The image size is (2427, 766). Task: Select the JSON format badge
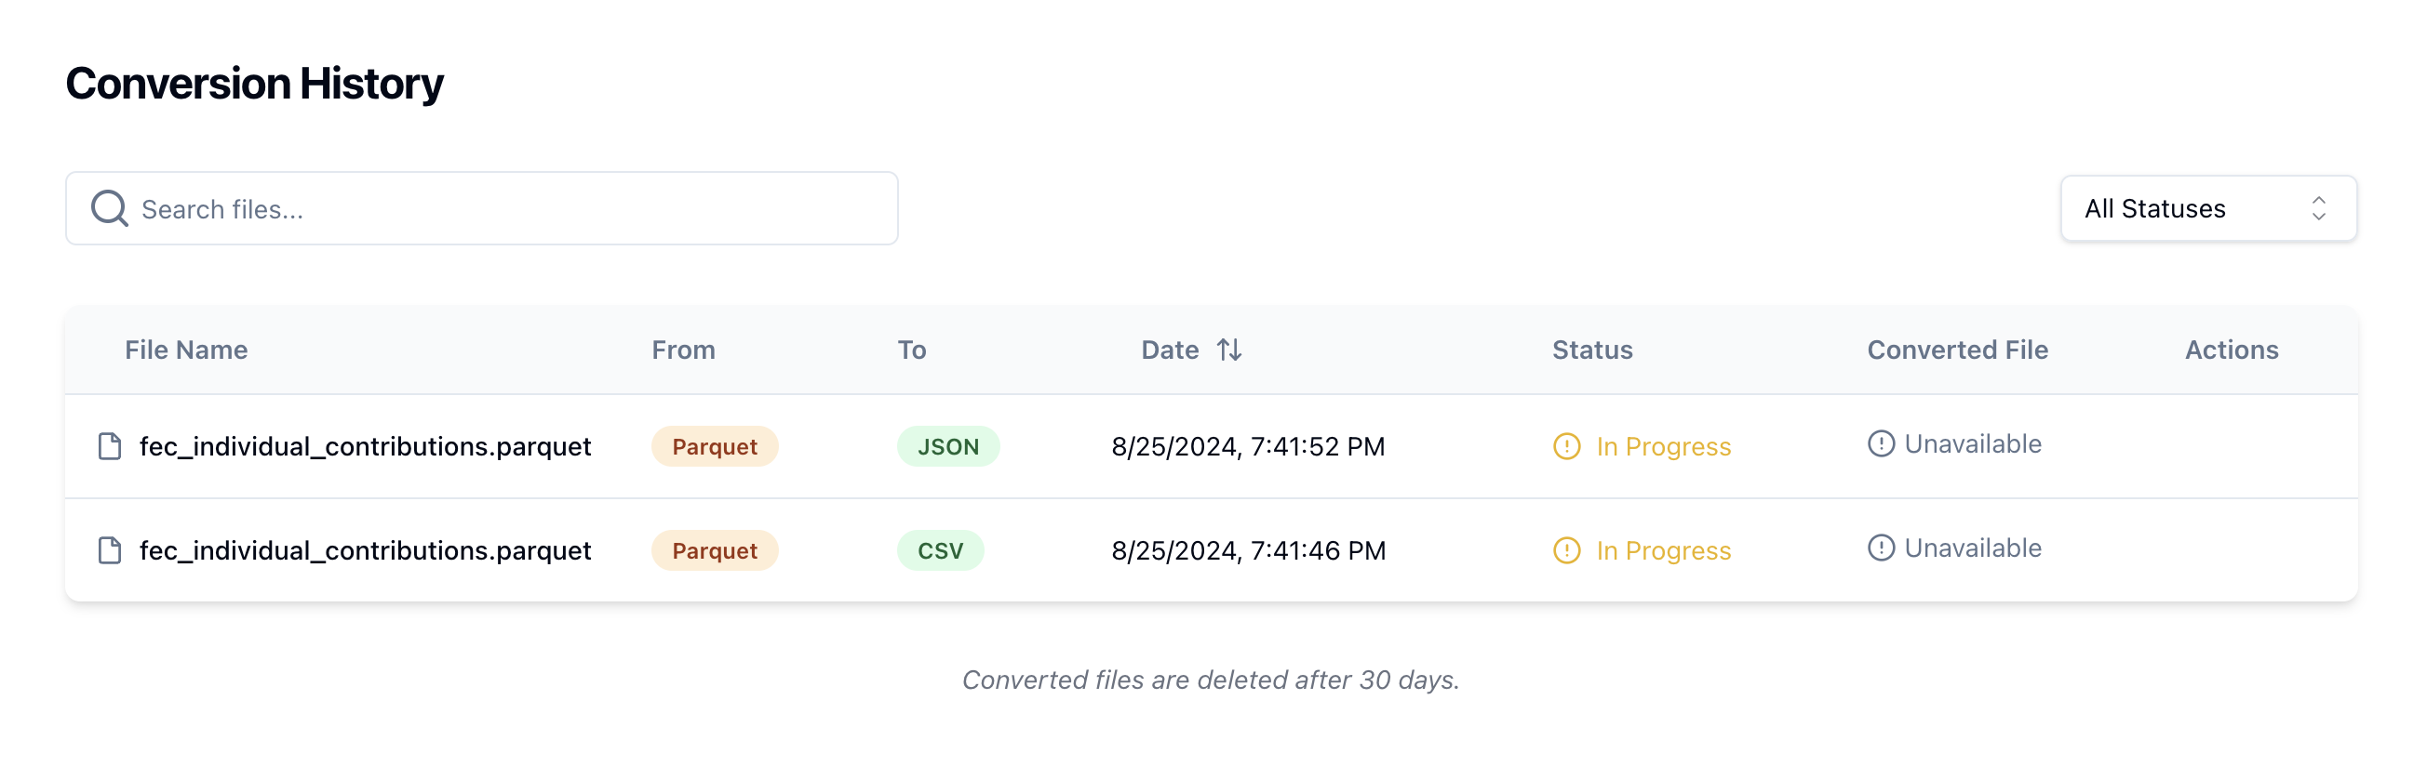pos(947,447)
